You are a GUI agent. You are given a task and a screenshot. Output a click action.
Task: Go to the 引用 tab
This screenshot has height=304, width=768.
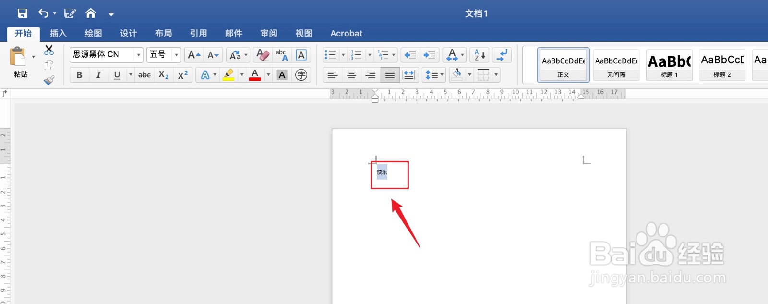coord(198,33)
